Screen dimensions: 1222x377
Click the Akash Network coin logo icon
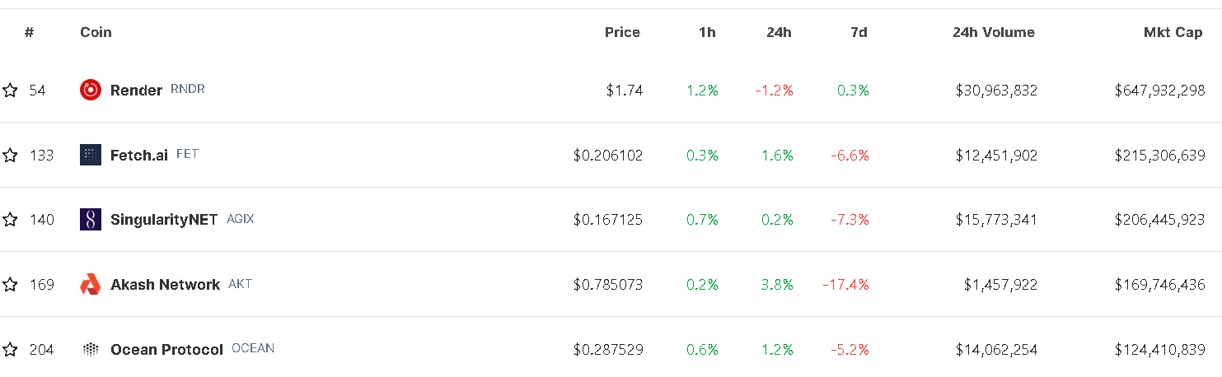(91, 285)
